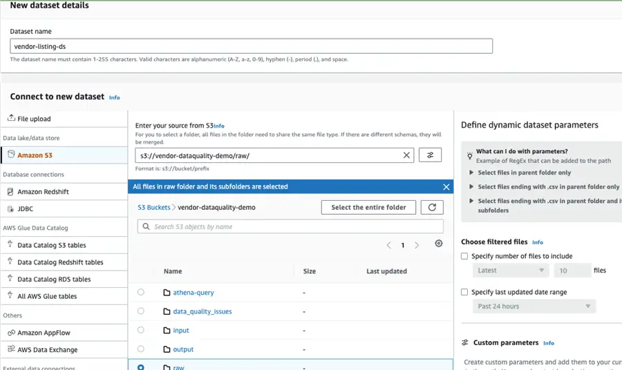Click the Data Catalog Redshift tables icon

click(x=10, y=261)
